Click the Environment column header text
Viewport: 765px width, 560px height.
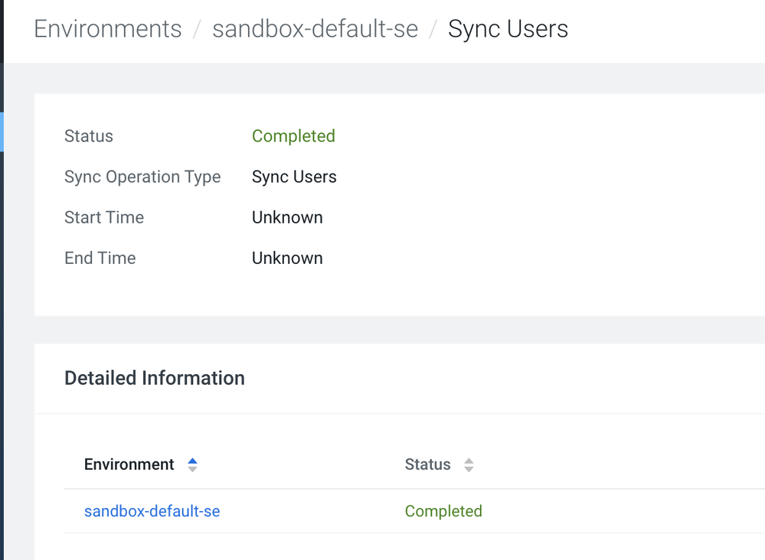tap(129, 464)
